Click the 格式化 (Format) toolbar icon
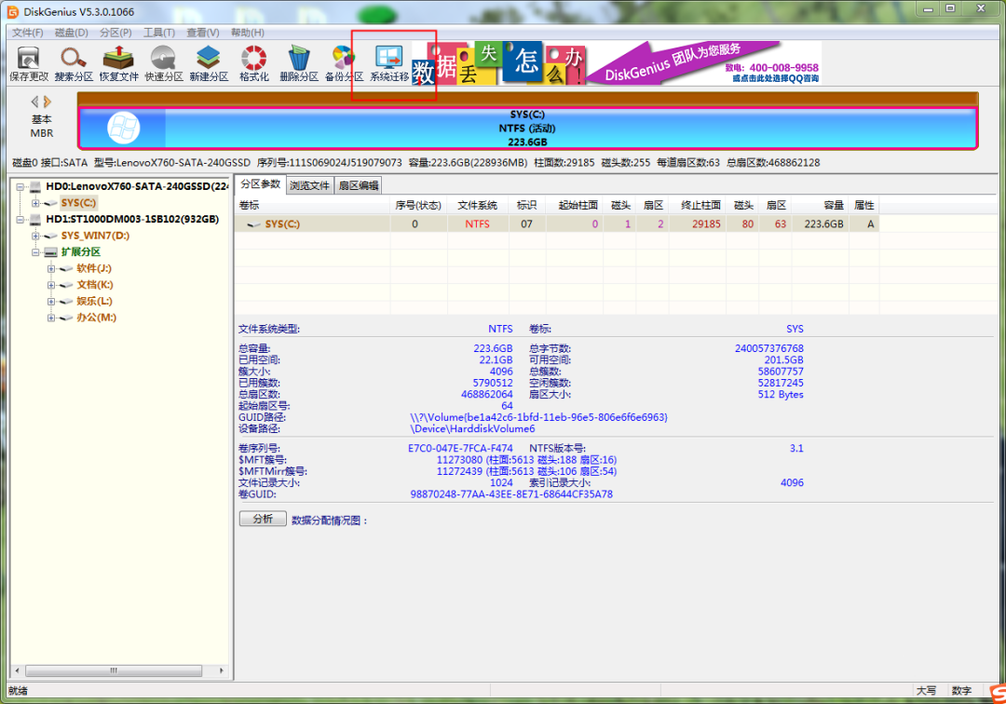This screenshot has width=1006, height=704. coord(253,61)
